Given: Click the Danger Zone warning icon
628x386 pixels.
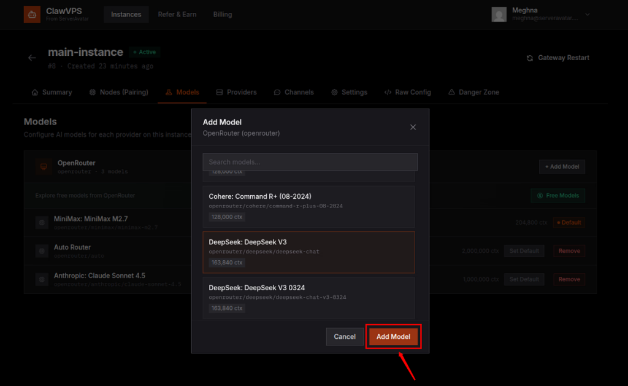Looking at the screenshot, I should click(x=453, y=92).
